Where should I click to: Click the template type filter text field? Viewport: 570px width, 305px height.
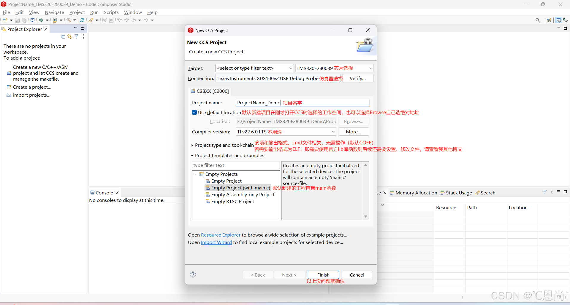[236, 165]
